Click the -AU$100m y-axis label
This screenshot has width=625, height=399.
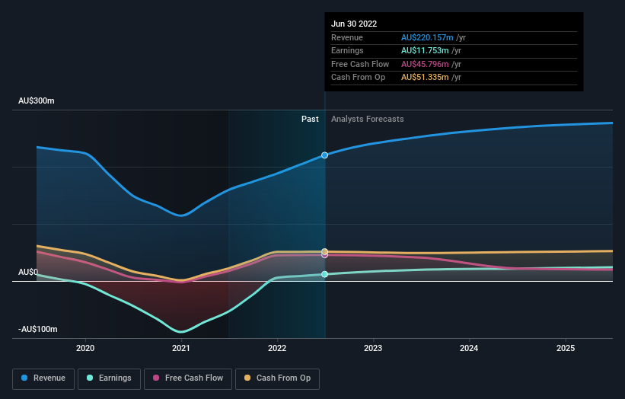(x=38, y=329)
